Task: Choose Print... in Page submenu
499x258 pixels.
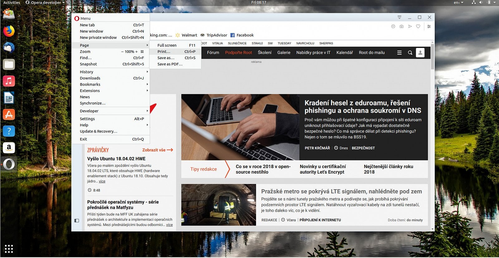Action: [175, 52]
